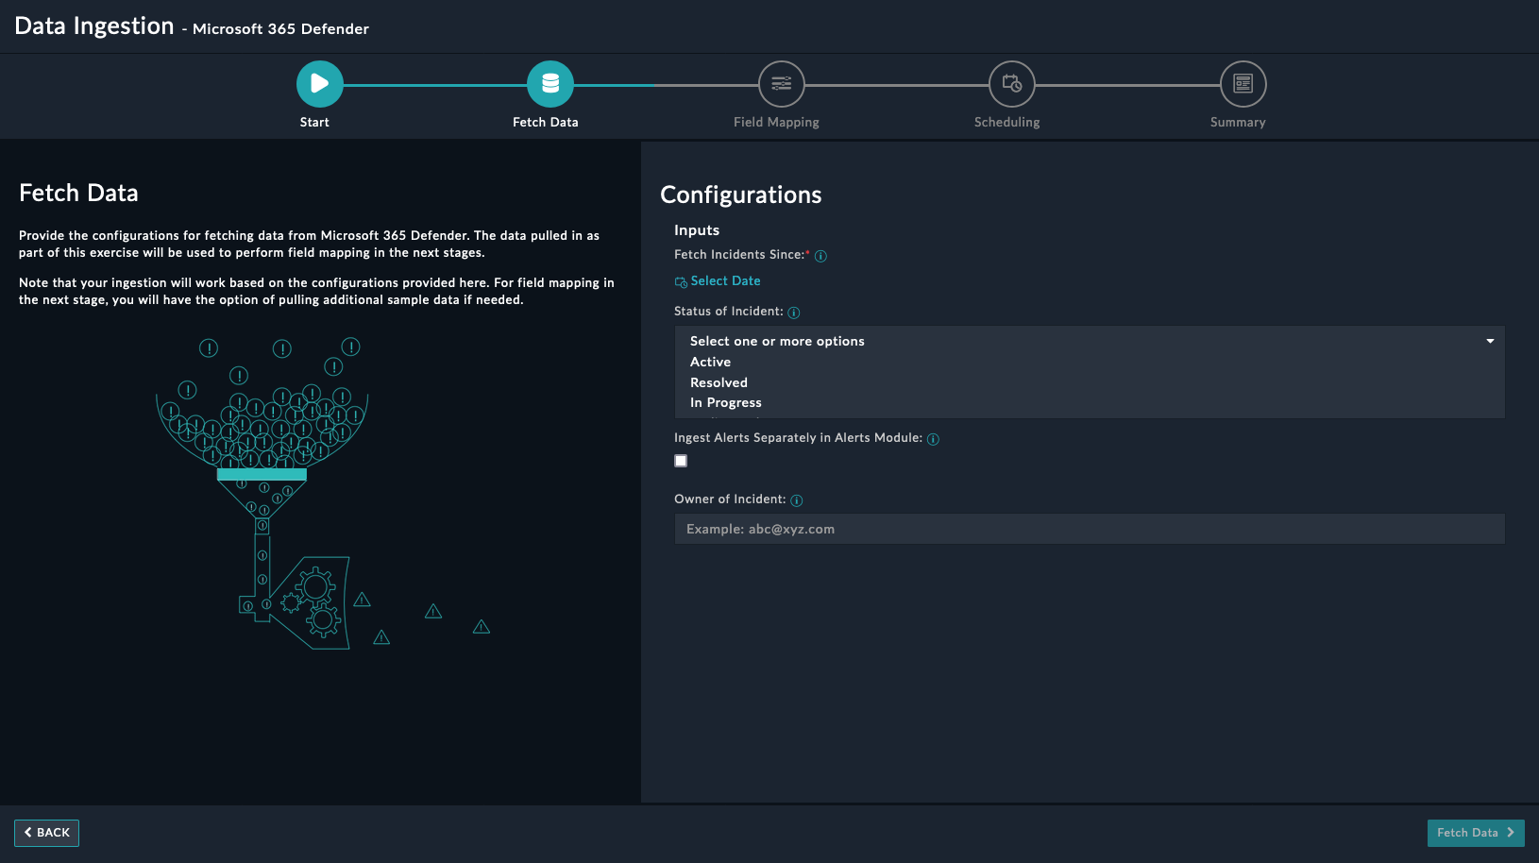
Task: Click the Field Mapping step label
Action: pyautogui.click(x=776, y=123)
